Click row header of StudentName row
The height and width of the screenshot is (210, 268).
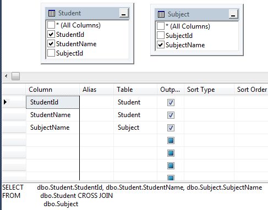tap(14, 115)
